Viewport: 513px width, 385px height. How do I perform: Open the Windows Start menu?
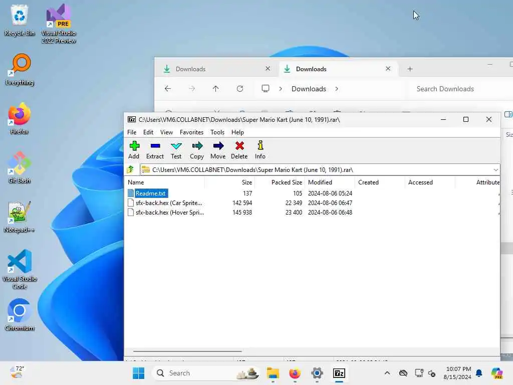point(138,373)
